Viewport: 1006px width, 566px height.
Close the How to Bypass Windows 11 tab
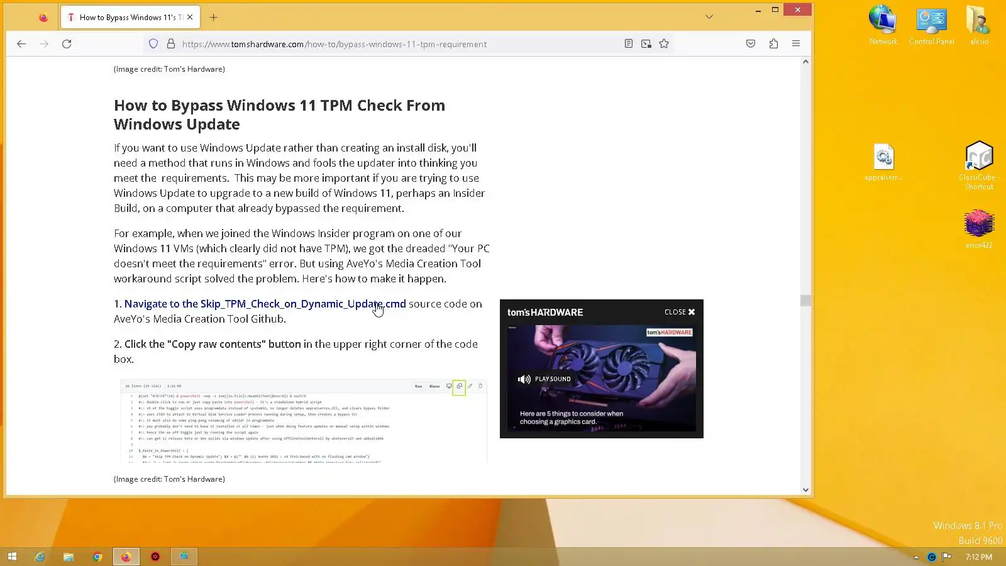click(x=190, y=18)
